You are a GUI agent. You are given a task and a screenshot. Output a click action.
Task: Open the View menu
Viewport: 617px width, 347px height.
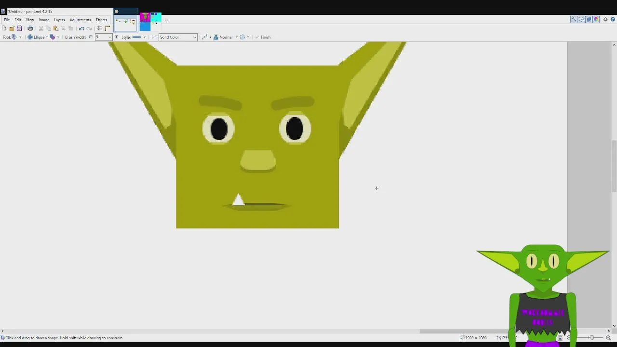click(30, 20)
